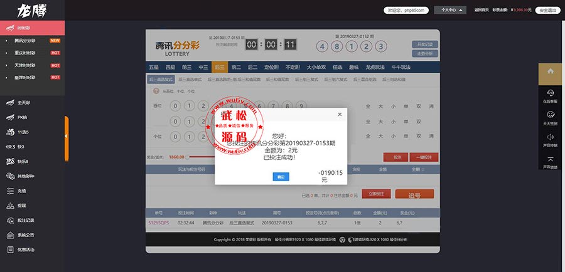Viewport: 565px width, 272px height.
Task: Toggle number 0 in the 百位 row
Action: (x=175, y=106)
